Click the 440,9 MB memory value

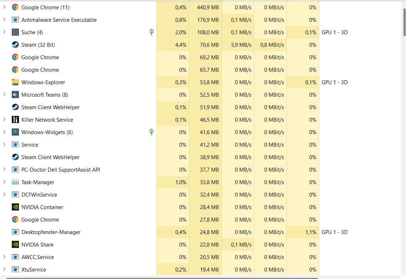(x=208, y=7)
